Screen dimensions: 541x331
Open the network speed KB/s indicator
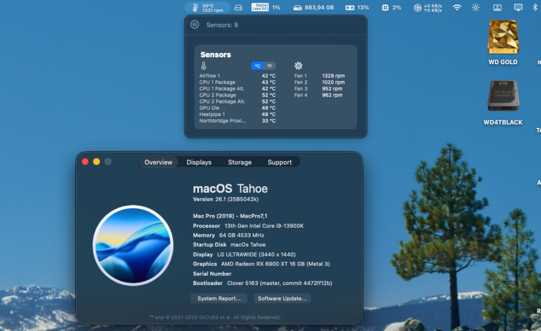428,8
